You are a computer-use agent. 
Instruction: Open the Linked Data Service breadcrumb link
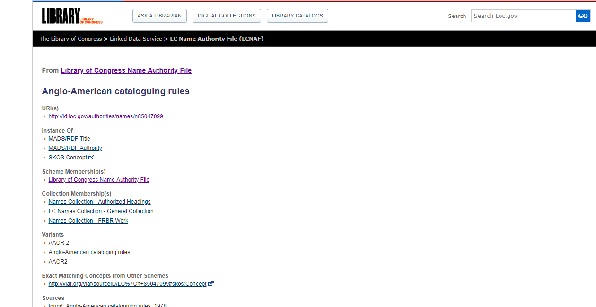136,39
